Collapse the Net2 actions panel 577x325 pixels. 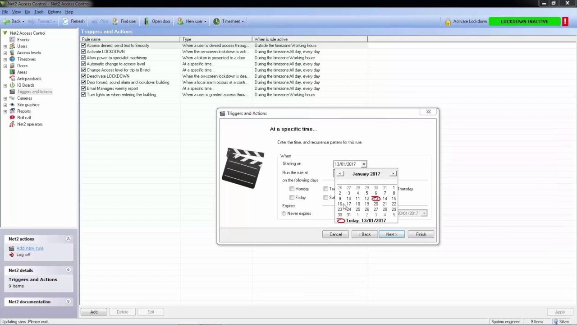pyautogui.click(x=69, y=239)
